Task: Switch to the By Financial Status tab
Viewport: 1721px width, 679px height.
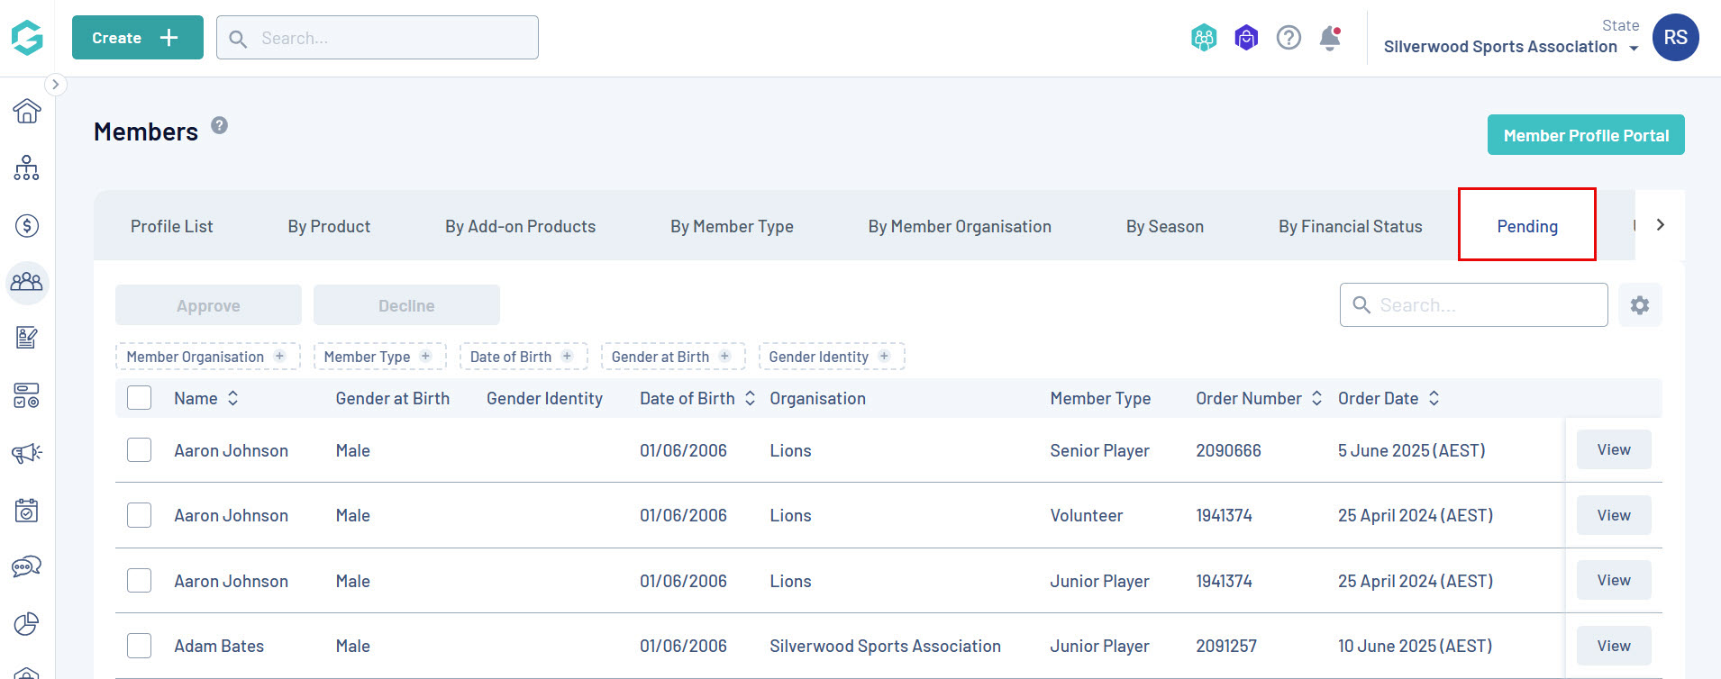Action: [1350, 226]
